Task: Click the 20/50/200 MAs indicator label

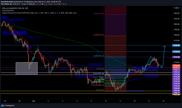Action: (x=8, y=10)
